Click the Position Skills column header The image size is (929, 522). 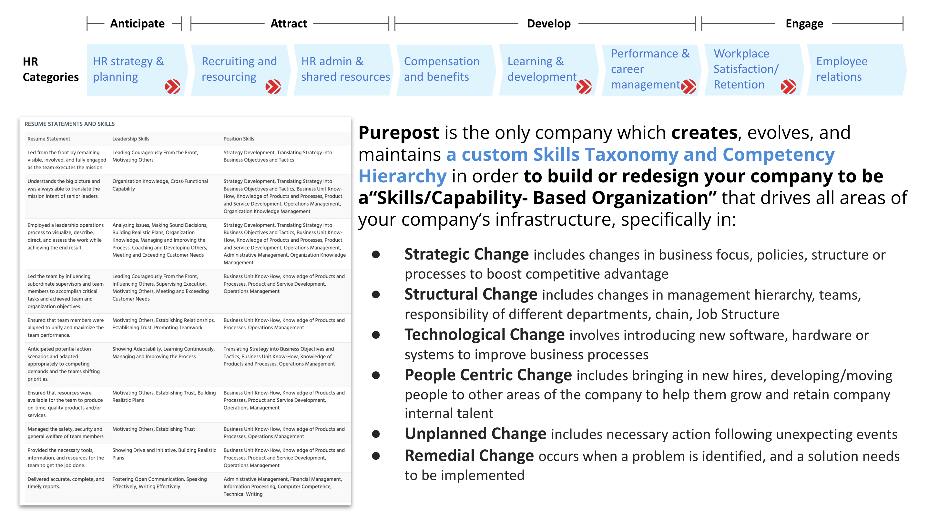[239, 138]
